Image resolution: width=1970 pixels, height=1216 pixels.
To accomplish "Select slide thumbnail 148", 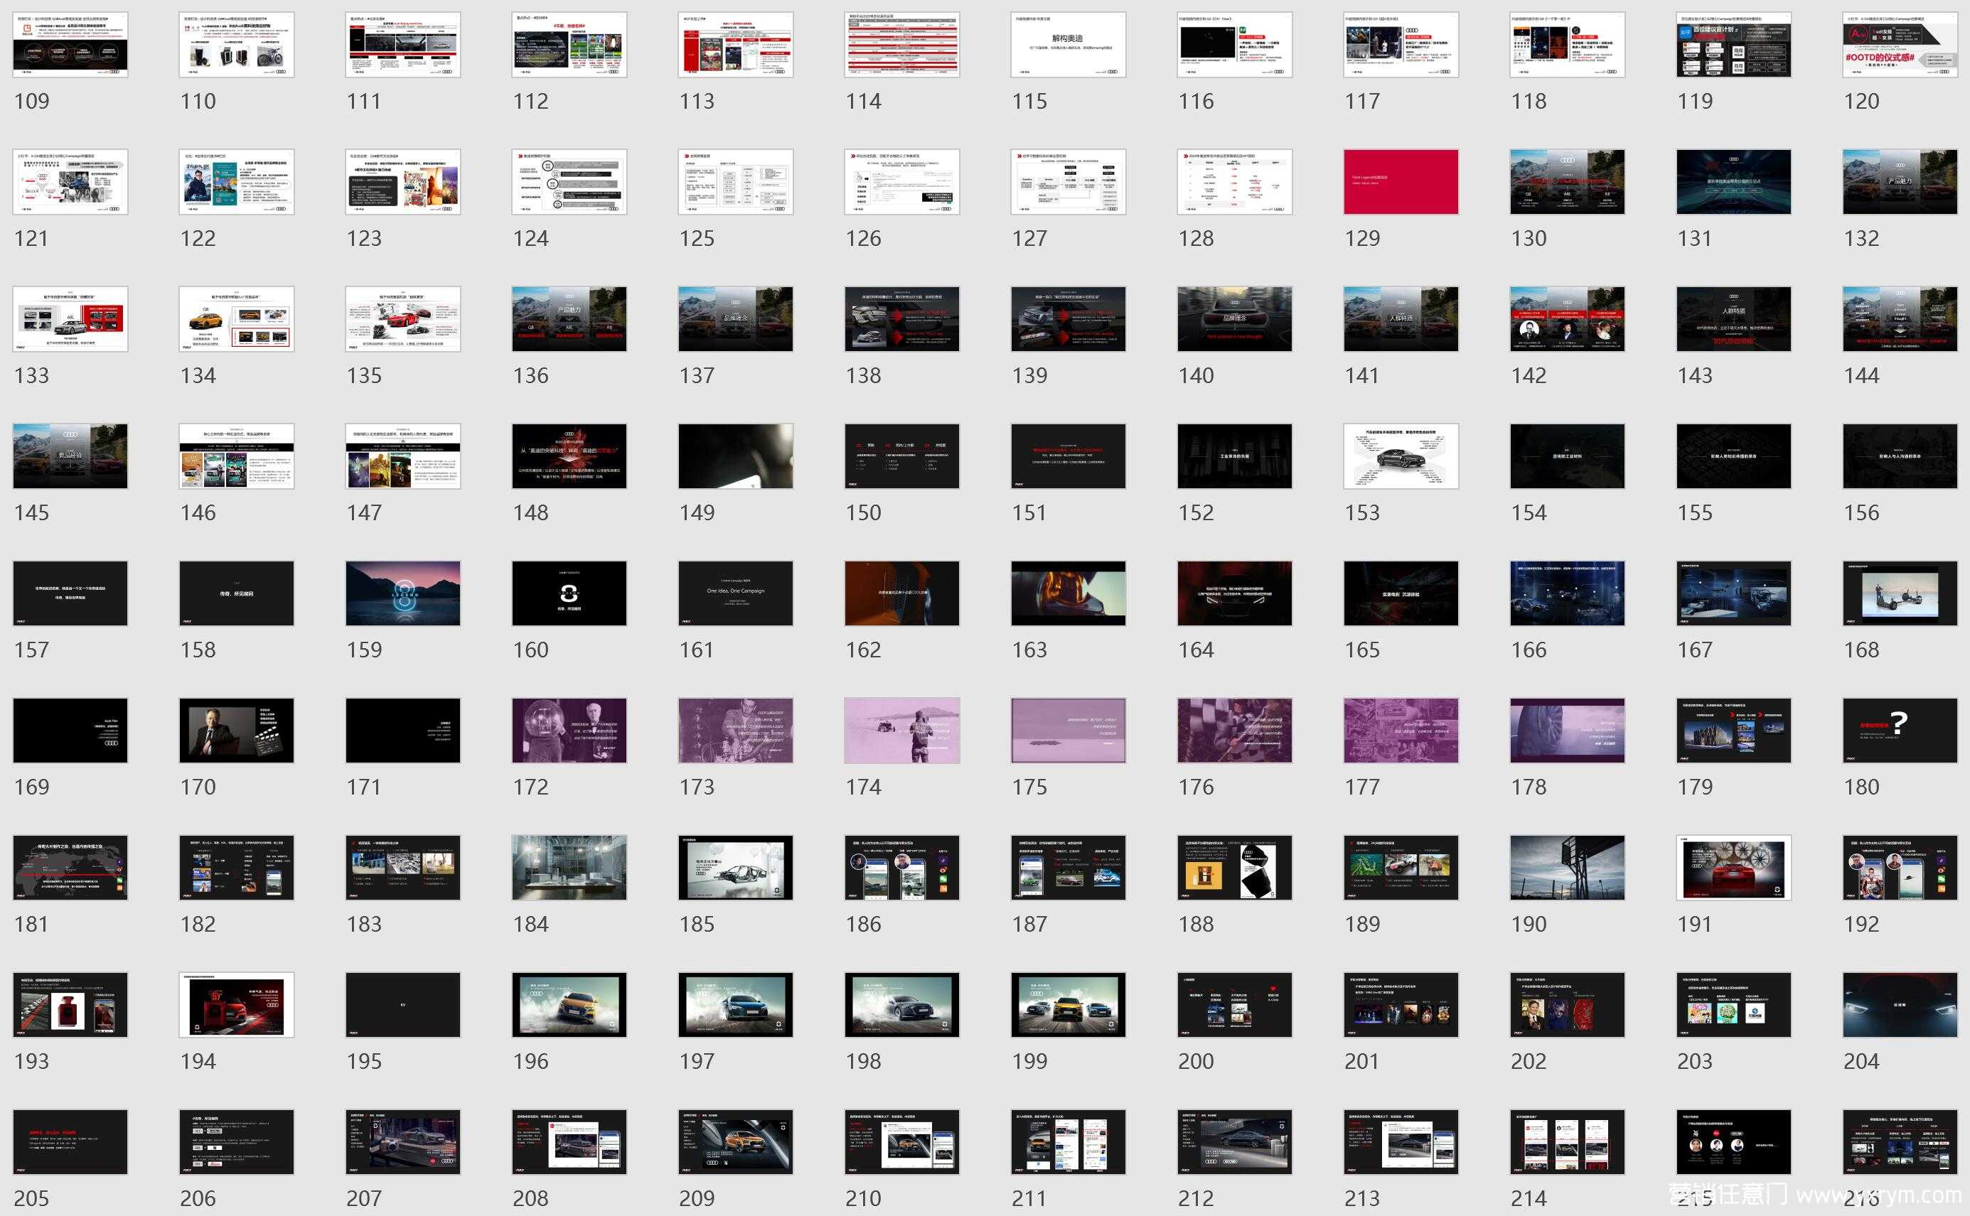I will point(569,456).
